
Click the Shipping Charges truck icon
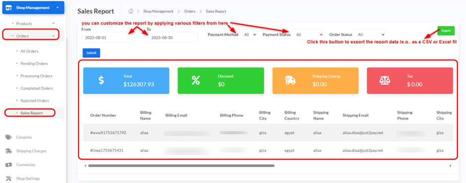pos(8,151)
